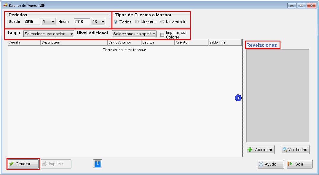Open Ver Todas with magnifier icon
319x175 pixels.
tap(295, 150)
